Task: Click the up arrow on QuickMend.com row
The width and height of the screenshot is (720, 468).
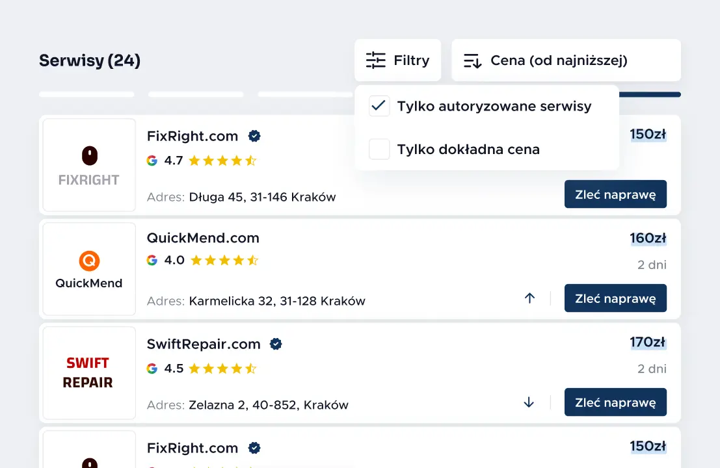Action: (x=529, y=298)
